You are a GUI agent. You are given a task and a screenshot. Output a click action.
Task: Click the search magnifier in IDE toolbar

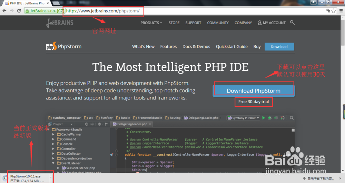click(292, 118)
